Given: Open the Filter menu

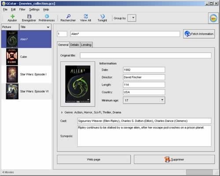Looking at the screenshot, I should coord(22,10).
